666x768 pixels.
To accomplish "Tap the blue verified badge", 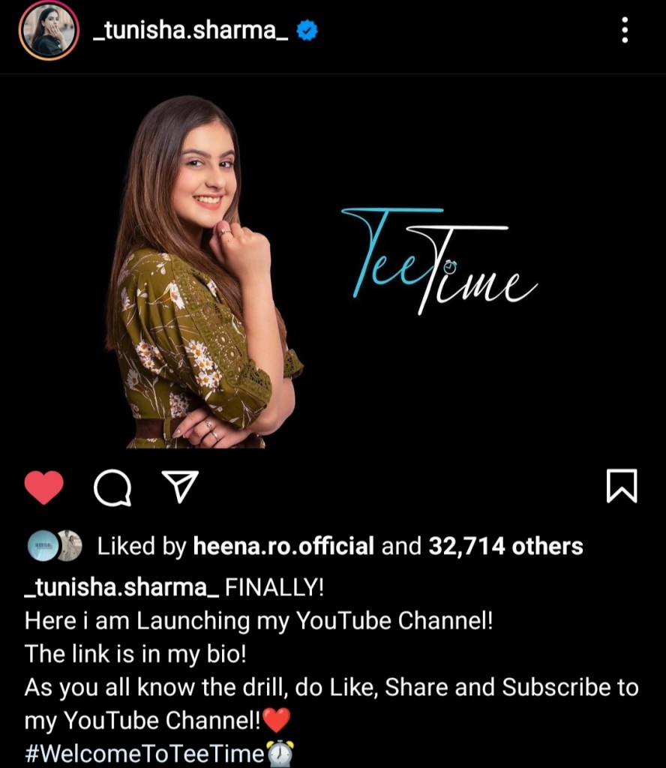I will click(x=307, y=30).
